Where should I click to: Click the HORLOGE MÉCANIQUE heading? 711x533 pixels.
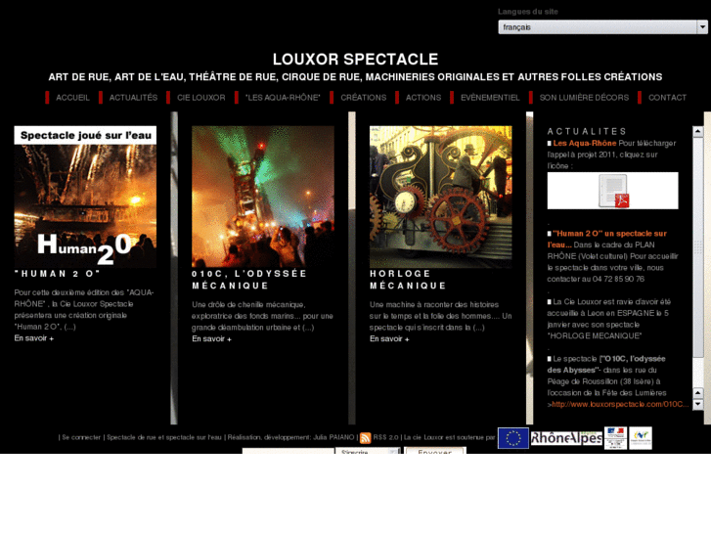coord(408,280)
